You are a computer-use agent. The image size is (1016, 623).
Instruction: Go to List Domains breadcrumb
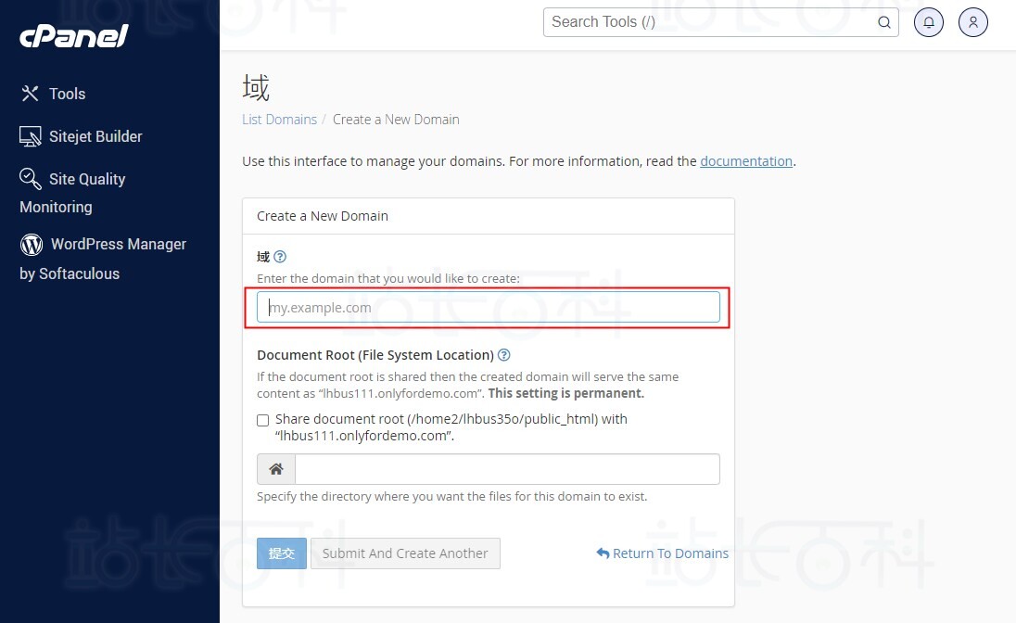click(x=279, y=120)
